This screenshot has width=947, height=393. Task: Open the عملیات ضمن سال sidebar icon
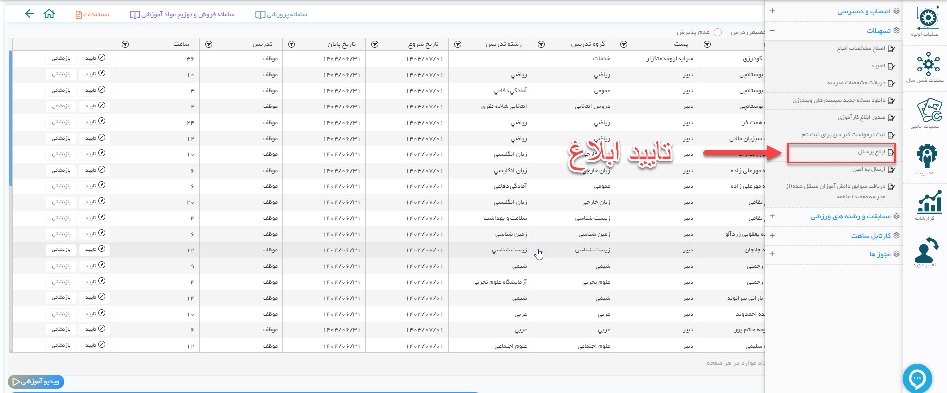coord(928,67)
